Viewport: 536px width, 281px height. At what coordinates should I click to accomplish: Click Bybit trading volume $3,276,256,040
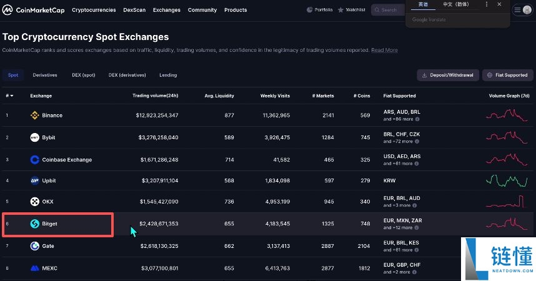click(x=158, y=137)
